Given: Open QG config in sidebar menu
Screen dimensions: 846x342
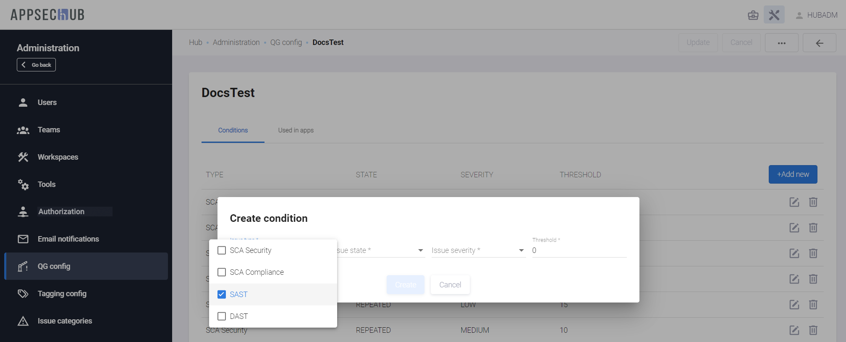Looking at the screenshot, I should click(54, 266).
